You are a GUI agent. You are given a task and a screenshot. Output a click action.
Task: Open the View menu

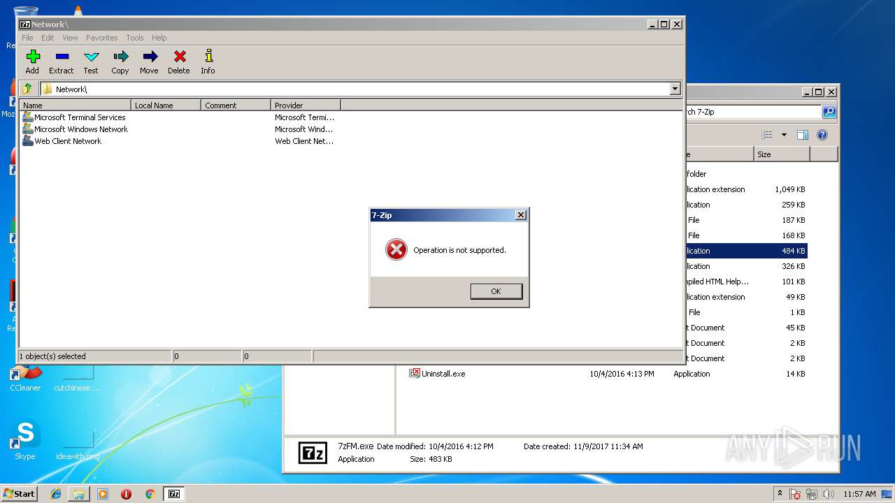(x=70, y=38)
